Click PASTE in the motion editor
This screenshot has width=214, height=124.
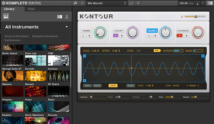pyautogui.click(x=176, y=86)
